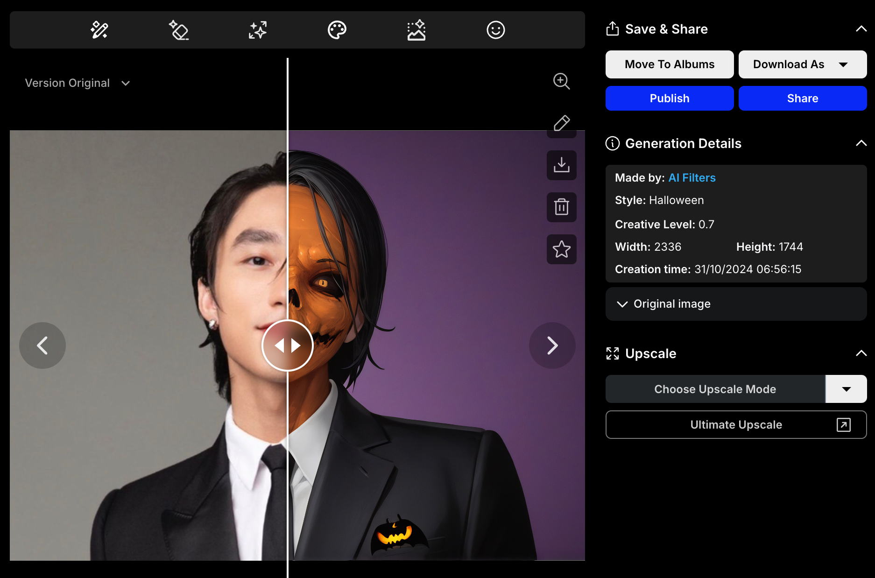Open the Choose Upscale Mode dropdown arrow
Screen dimensions: 875x578
click(846, 389)
